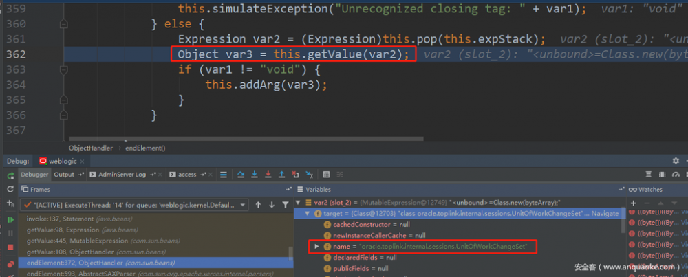Select frame endElement:372, ObjectHandler
Viewport: 688px width, 277px height.
(155, 263)
